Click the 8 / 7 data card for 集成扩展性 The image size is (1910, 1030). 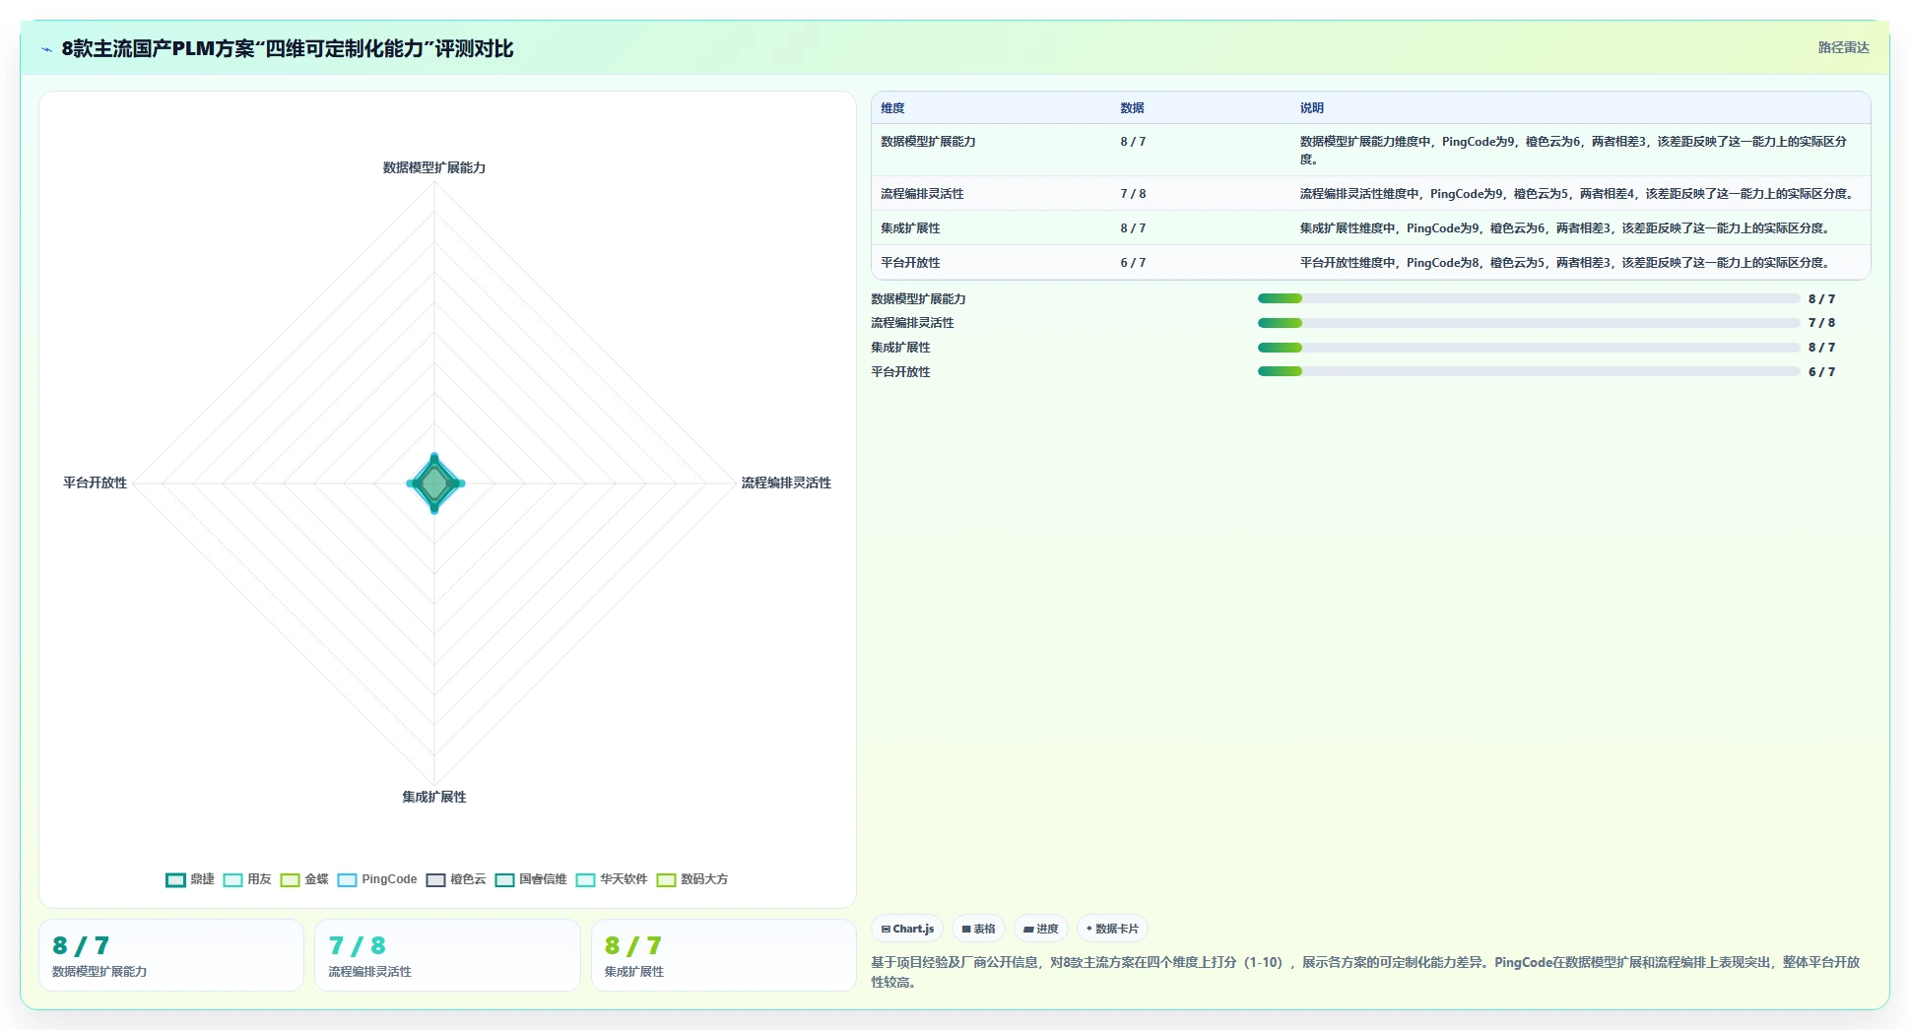click(x=724, y=955)
